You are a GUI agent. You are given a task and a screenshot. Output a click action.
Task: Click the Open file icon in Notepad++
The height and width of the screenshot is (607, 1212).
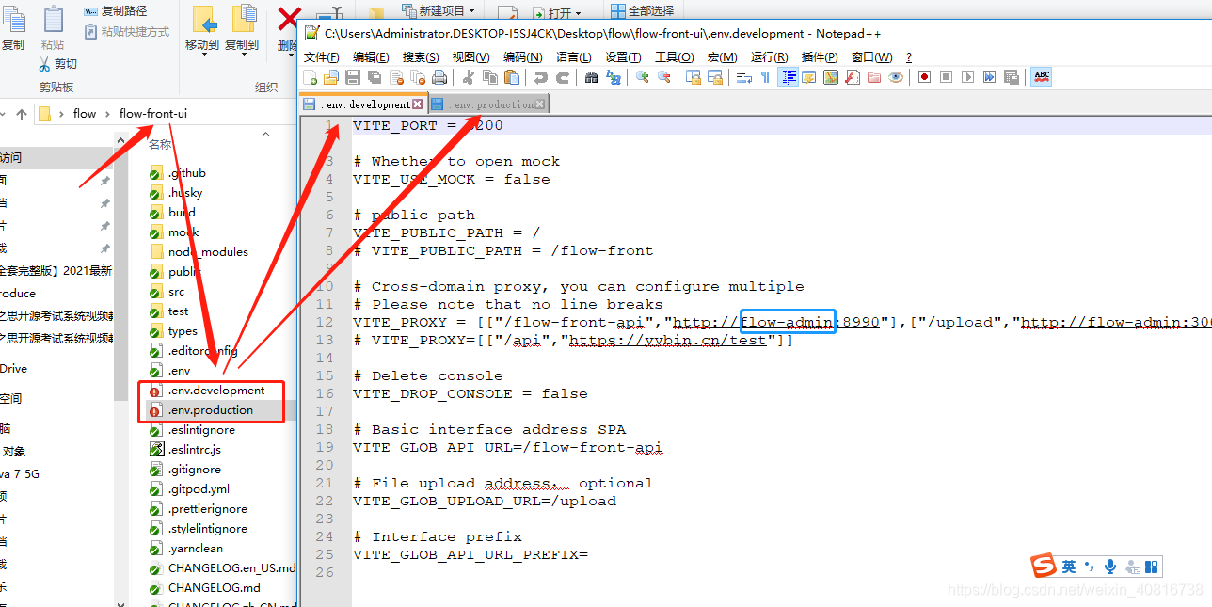click(329, 77)
